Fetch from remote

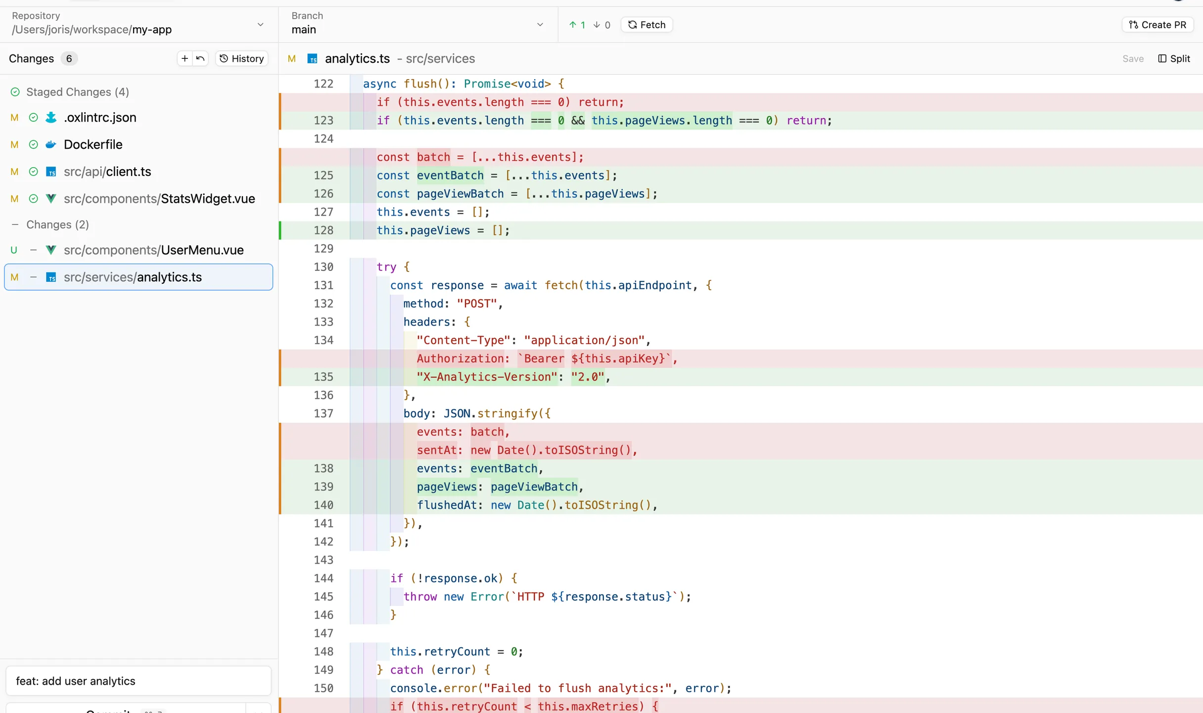click(647, 25)
